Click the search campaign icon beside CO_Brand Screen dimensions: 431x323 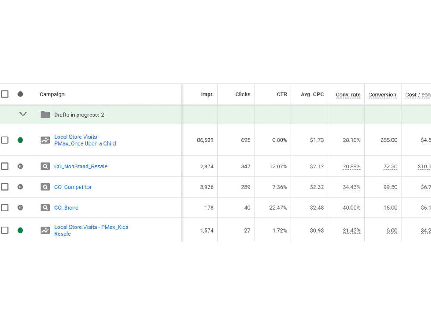45,208
